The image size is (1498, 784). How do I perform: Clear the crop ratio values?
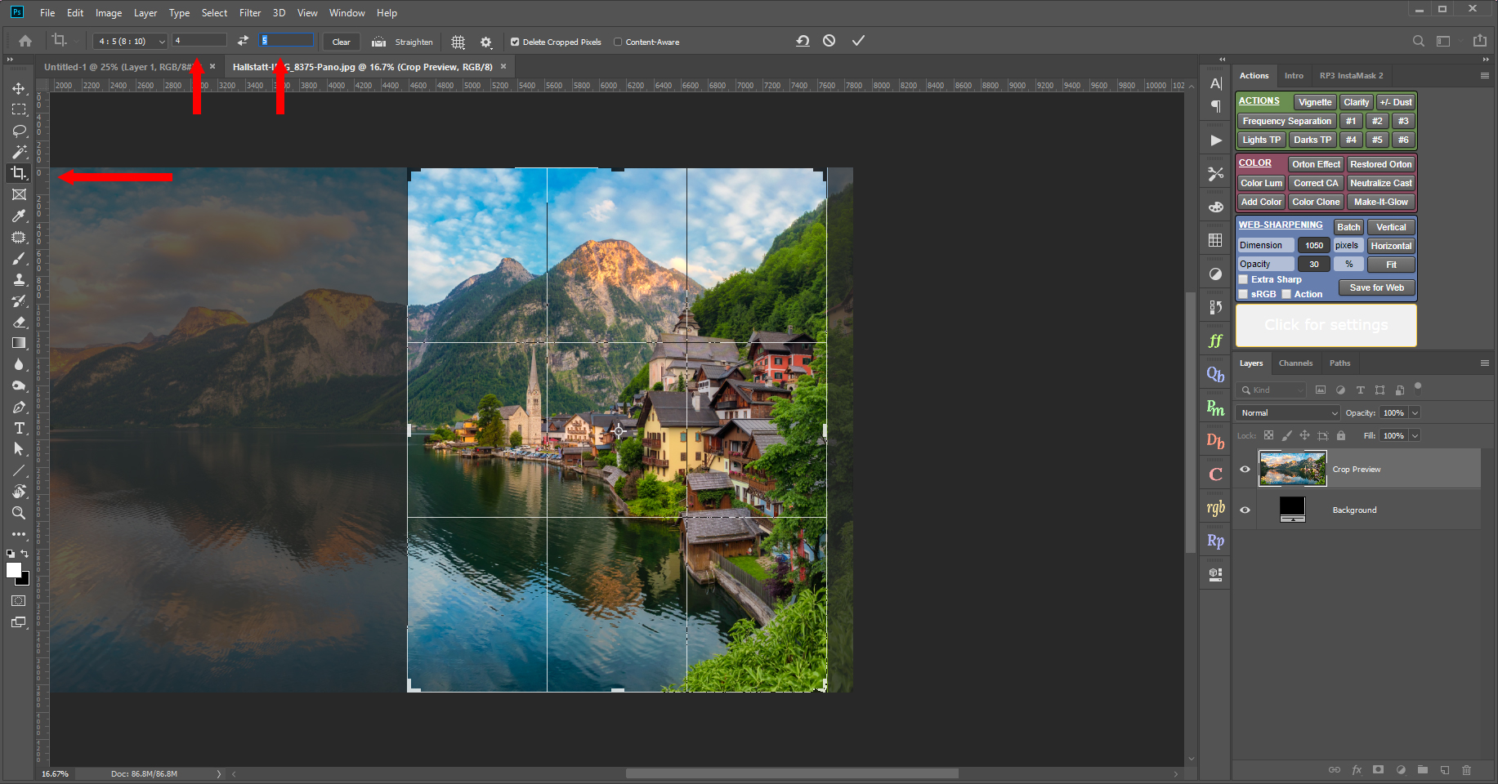point(341,42)
